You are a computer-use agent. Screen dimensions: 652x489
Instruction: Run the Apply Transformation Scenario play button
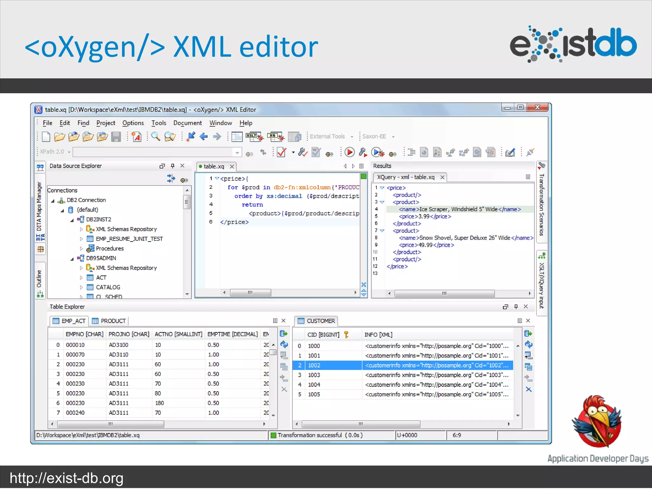pos(350,152)
